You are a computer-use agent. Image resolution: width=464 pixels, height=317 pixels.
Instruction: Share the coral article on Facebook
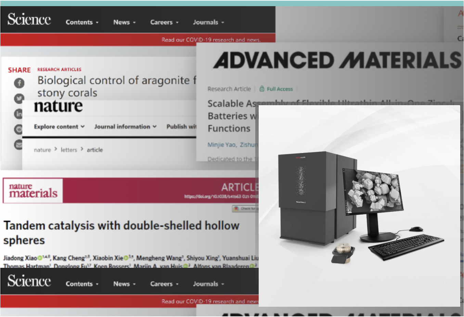[19, 83]
